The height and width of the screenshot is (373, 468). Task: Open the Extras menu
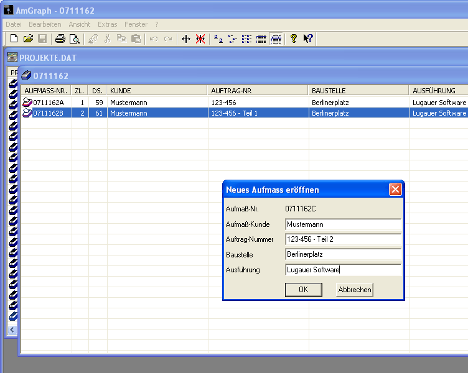coord(108,24)
